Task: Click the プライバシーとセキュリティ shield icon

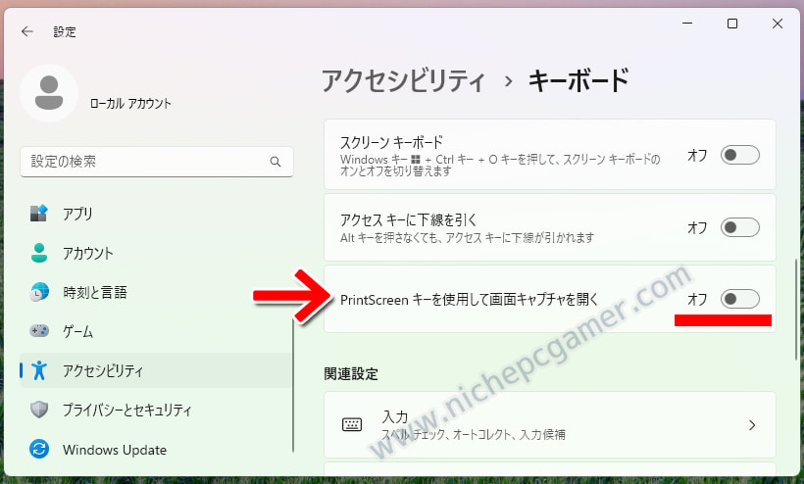Action: pyautogui.click(x=39, y=410)
